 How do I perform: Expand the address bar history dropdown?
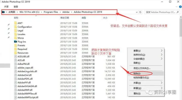tap(137, 12)
